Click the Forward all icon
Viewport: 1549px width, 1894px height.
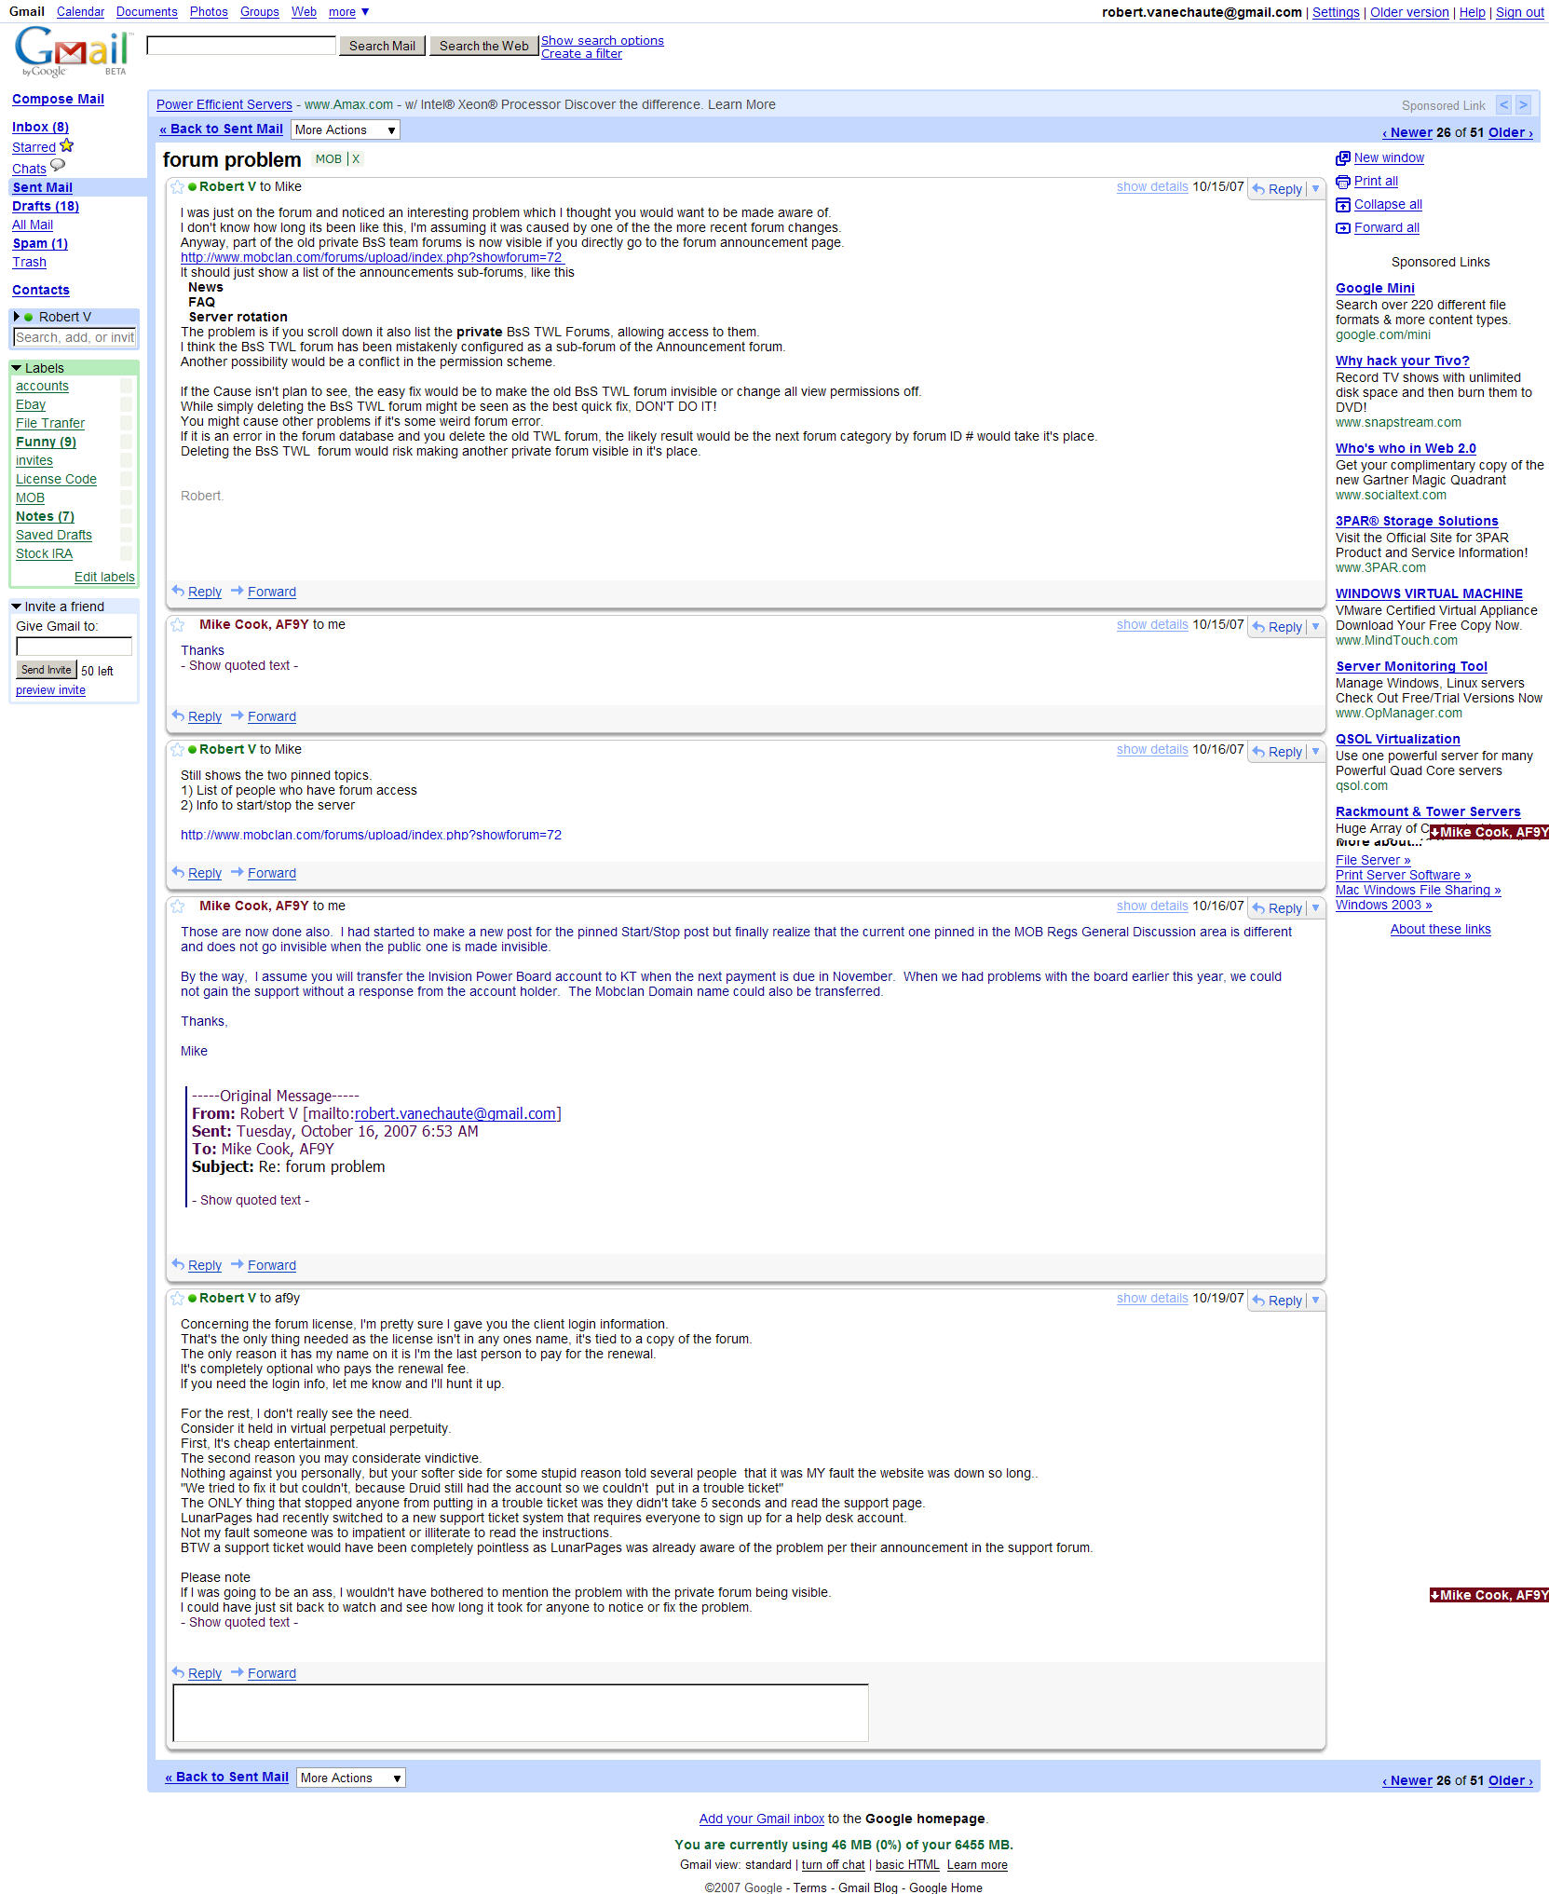(x=1342, y=228)
